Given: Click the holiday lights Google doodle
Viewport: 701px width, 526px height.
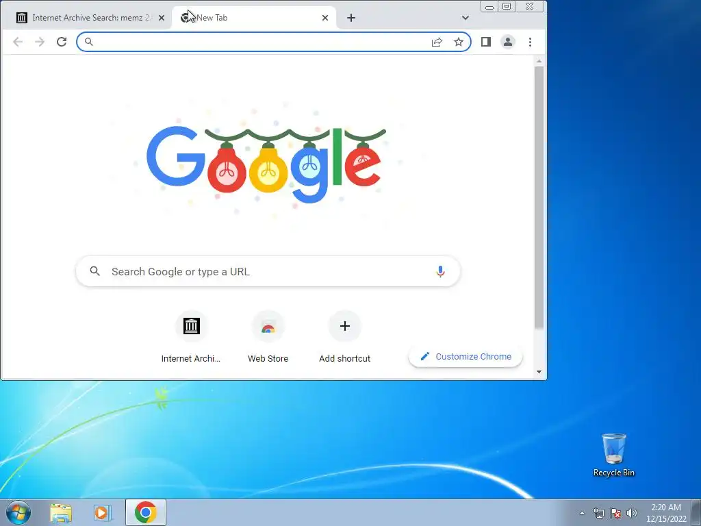Looking at the screenshot, I should [x=266, y=164].
